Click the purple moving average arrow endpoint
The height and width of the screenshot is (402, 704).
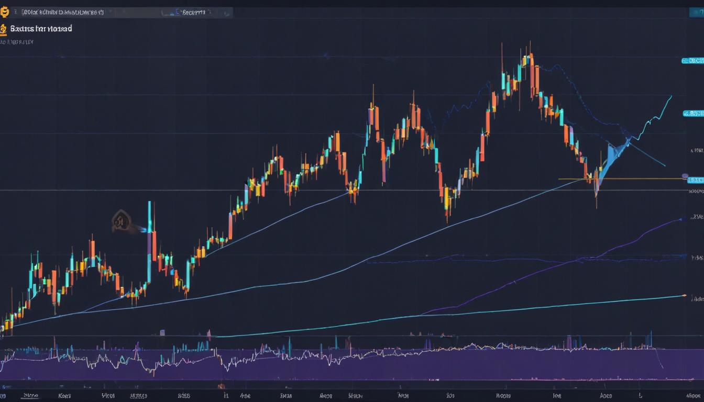point(683,218)
